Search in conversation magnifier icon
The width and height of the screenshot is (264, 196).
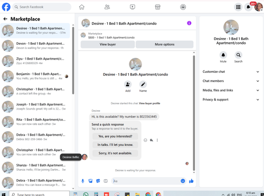point(238,55)
